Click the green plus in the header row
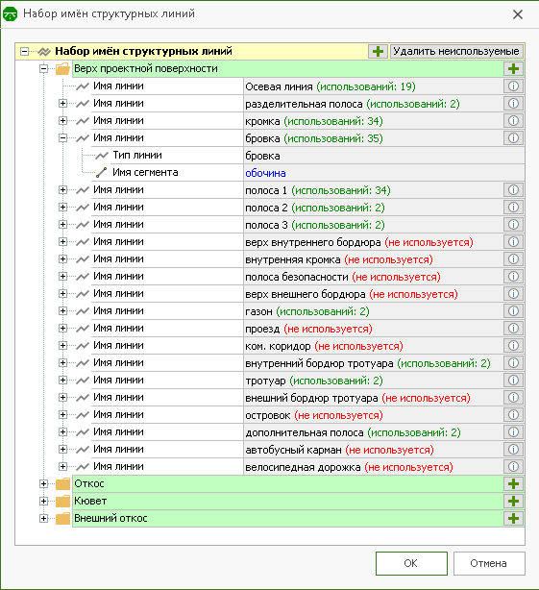This screenshot has width=539, height=590. [x=378, y=51]
